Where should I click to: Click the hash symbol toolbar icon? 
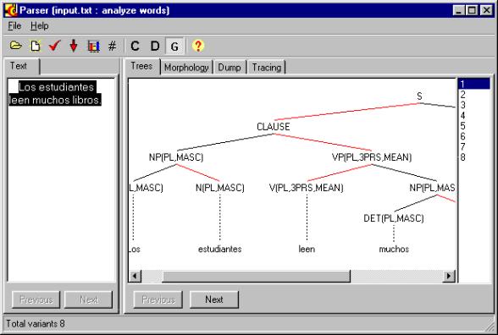pos(112,47)
